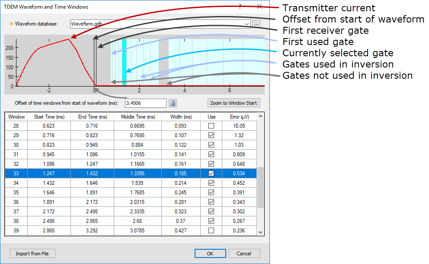Viewport: 429px width, 264px height.
Task: Click Start Time cell 1.646
Action: click(49, 193)
